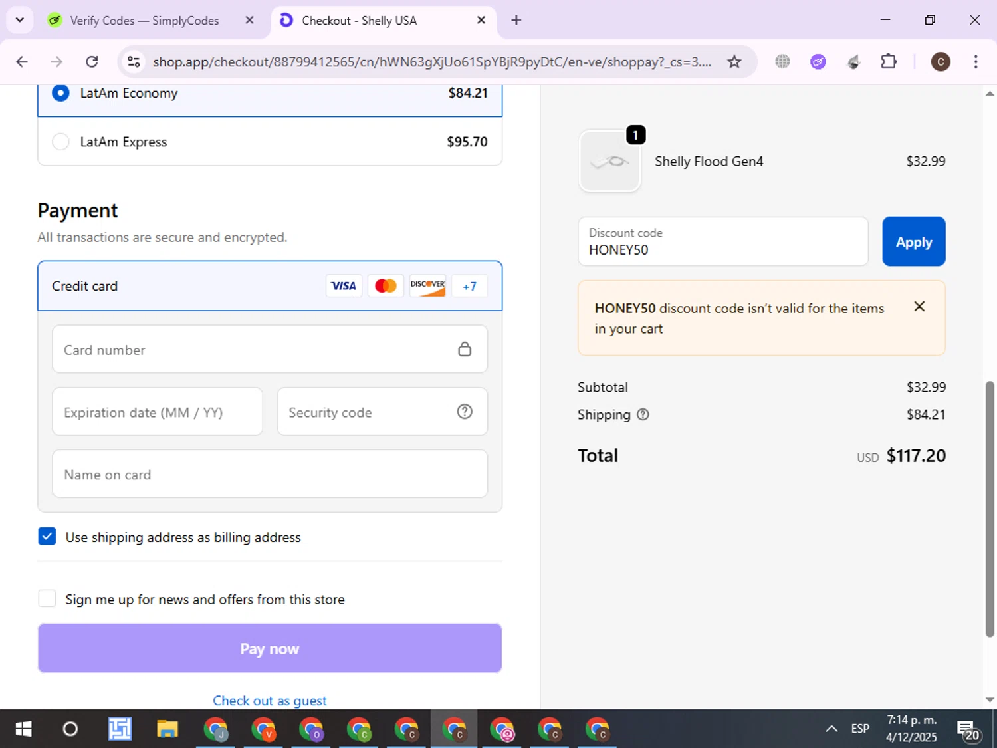
Task: Click the Shelly Flood Gen4 product thumbnail
Action: tap(609, 162)
